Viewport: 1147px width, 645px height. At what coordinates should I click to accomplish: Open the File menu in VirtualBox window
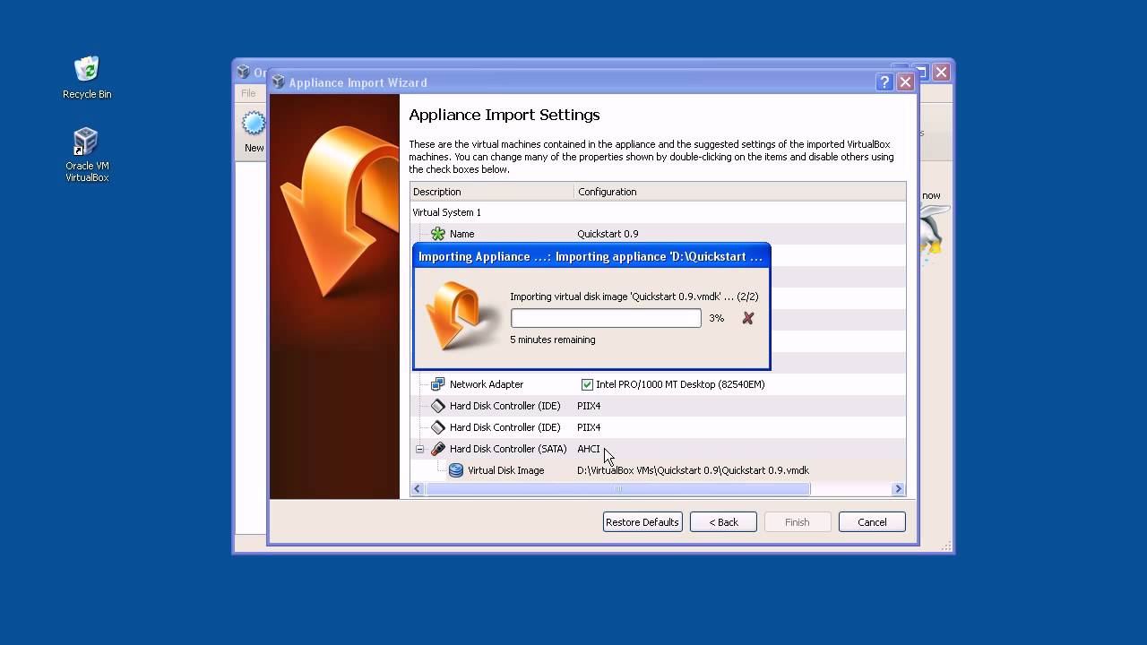click(248, 93)
